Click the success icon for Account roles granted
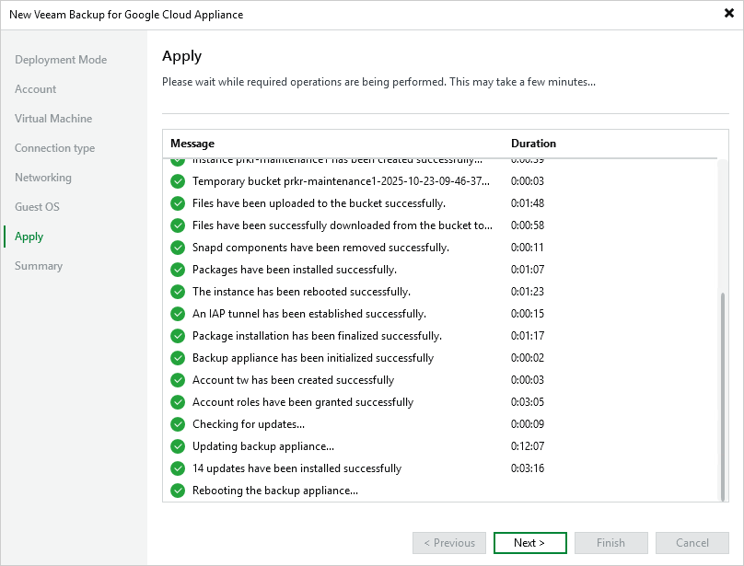744x566 pixels. click(178, 402)
